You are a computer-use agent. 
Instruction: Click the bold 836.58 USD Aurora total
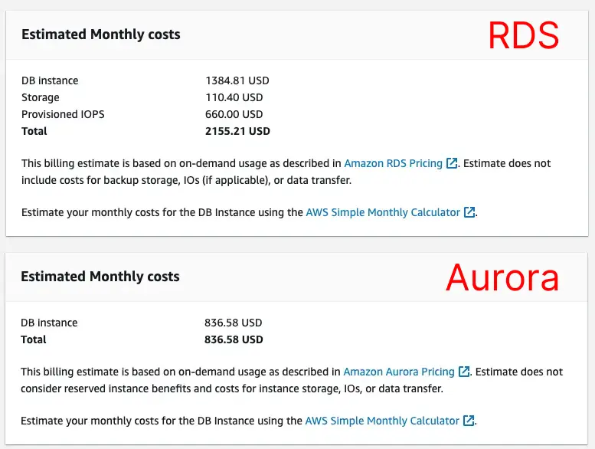pos(234,339)
